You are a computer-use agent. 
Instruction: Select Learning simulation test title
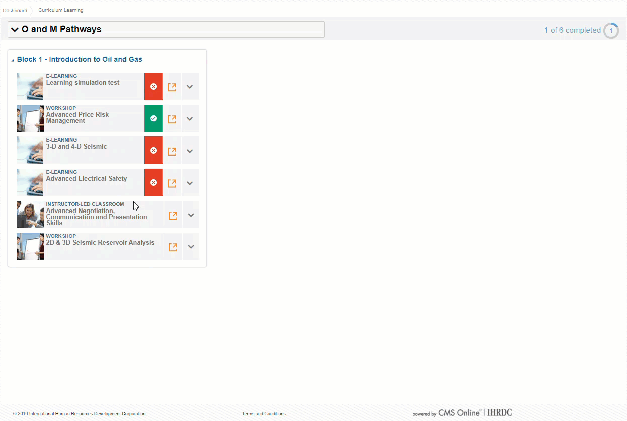pyautogui.click(x=83, y=83)
